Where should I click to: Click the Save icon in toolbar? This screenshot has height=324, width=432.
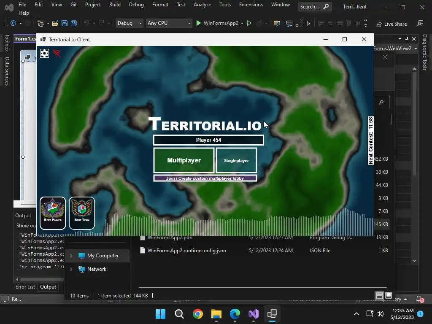pyautogui.click(x=65, y=23)
